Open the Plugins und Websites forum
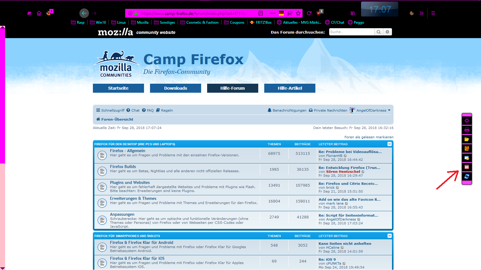The image size is (481, 270). pos(130,183)
